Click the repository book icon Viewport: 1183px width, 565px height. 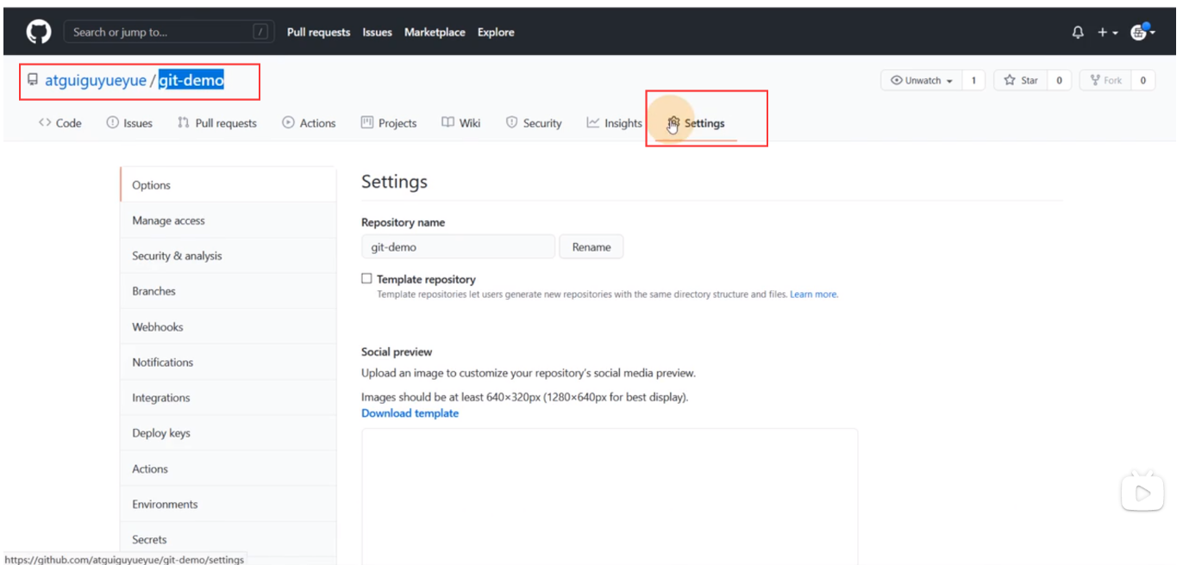[33, 80]
